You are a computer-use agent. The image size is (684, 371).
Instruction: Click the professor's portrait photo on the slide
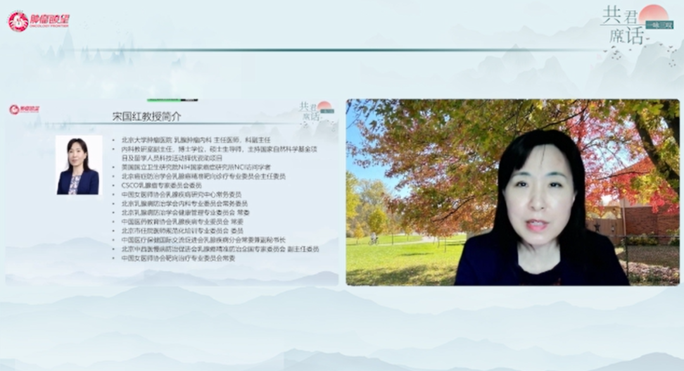click(79, 165)
